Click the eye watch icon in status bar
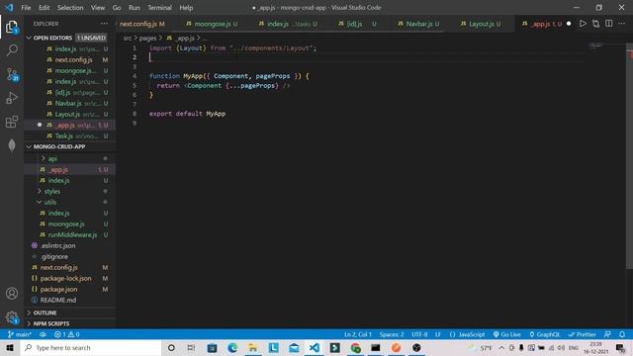 click(x=43, y=334)
